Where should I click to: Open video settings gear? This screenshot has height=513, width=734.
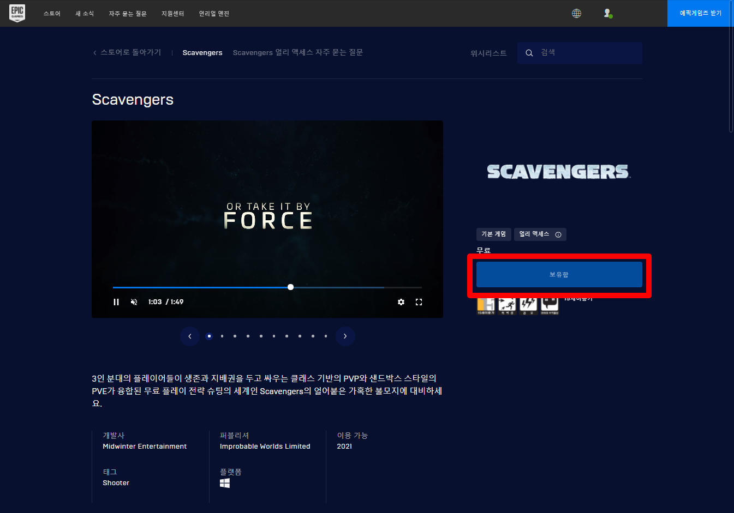pyautogui.click(x=401, y=302)
